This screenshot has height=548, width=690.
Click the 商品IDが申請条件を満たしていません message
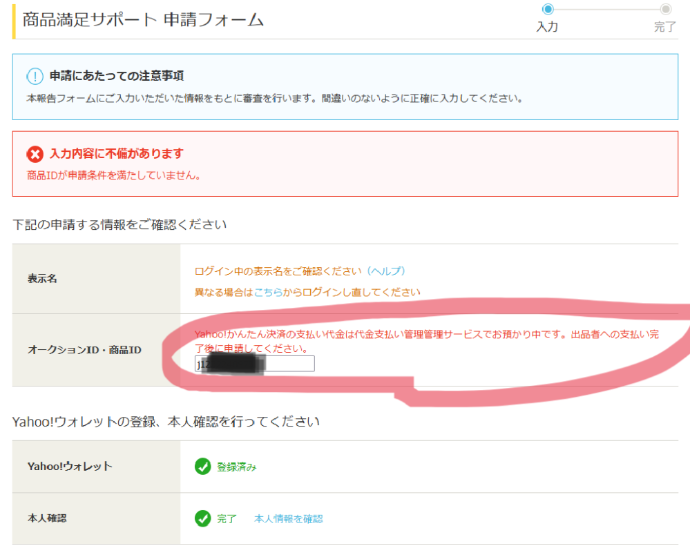click(x=114, y=175)
